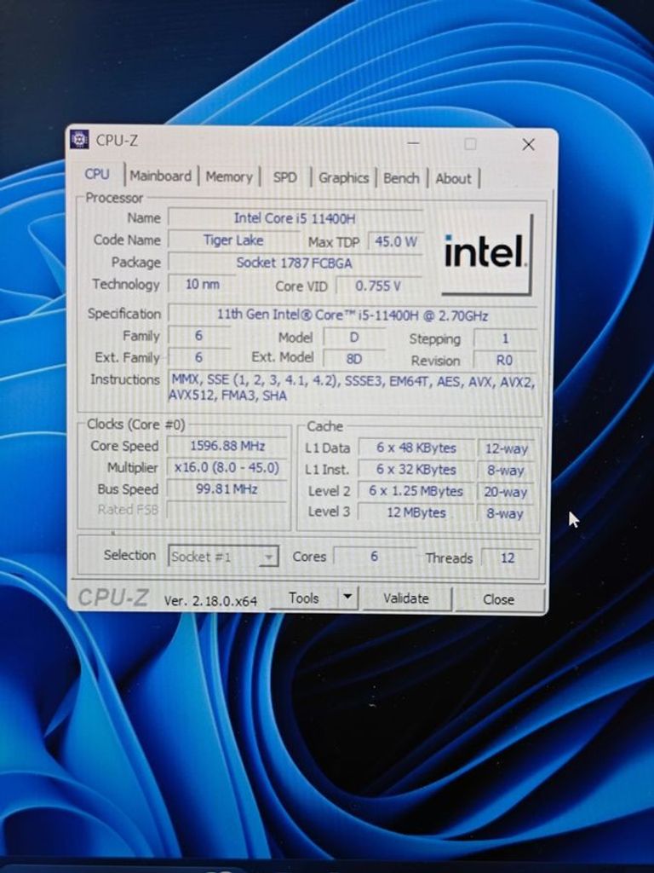Click the Level 2 value 6 x 1.25 MBytes
The width and height of the screenshot is (654, 873).
pos(416,491)
